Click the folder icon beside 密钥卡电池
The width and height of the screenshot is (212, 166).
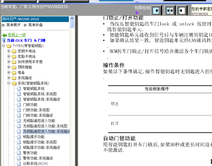(14, 51)
